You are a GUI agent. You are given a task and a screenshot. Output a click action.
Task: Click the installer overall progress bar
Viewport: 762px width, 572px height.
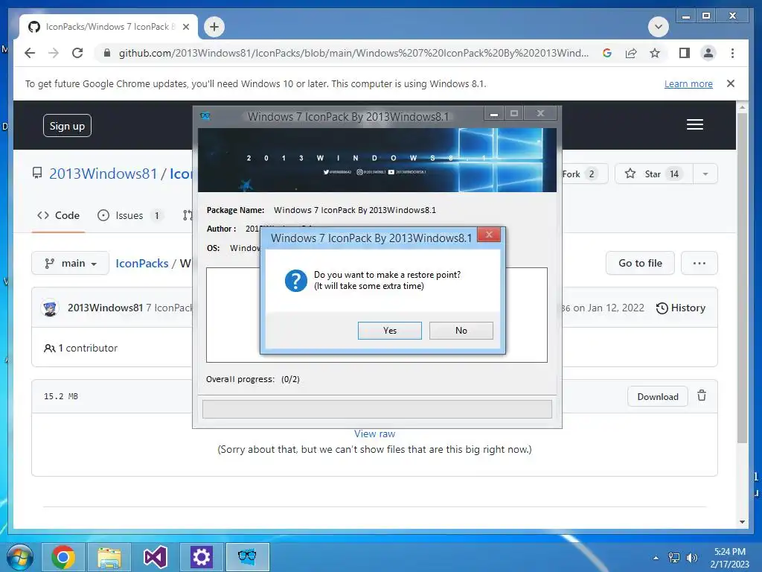click(x=377, y=409)
